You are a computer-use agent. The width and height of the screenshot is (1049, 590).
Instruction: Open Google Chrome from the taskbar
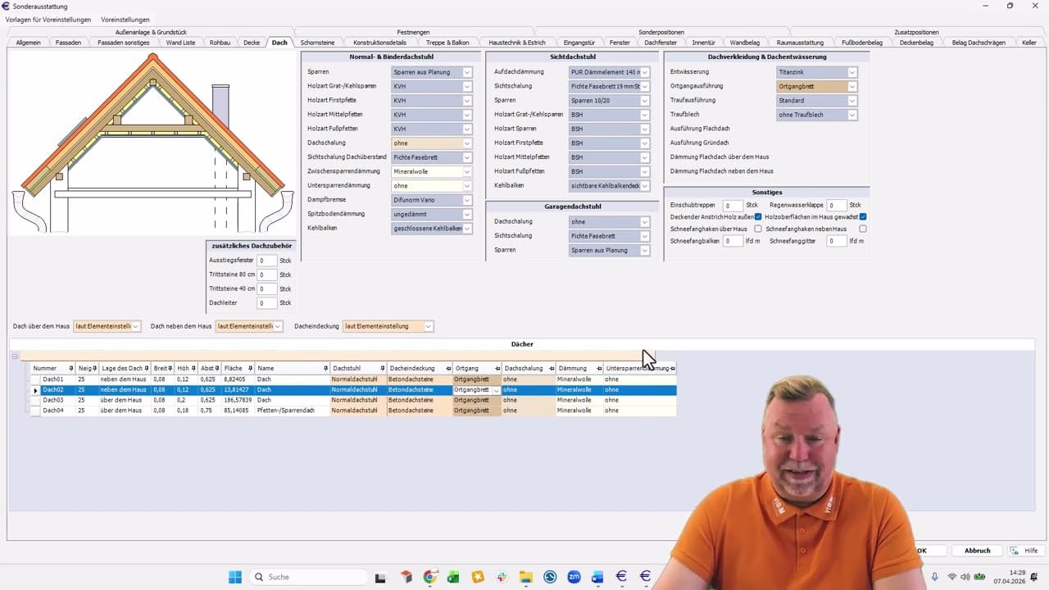tap(430, 577)
